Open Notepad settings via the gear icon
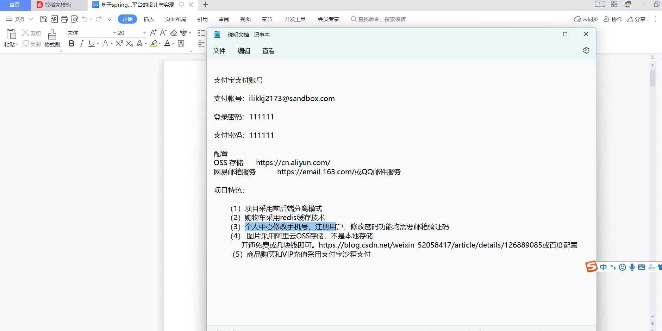Image resolution: width=662 pixels, height=331 pixels. pos(586,50)
